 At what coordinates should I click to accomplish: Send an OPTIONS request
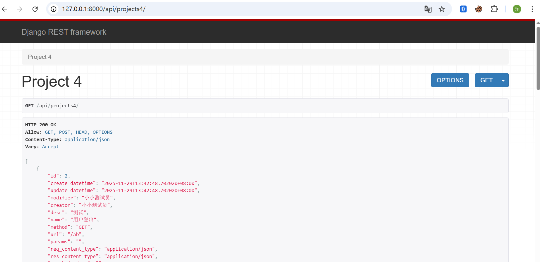[450, 80]
